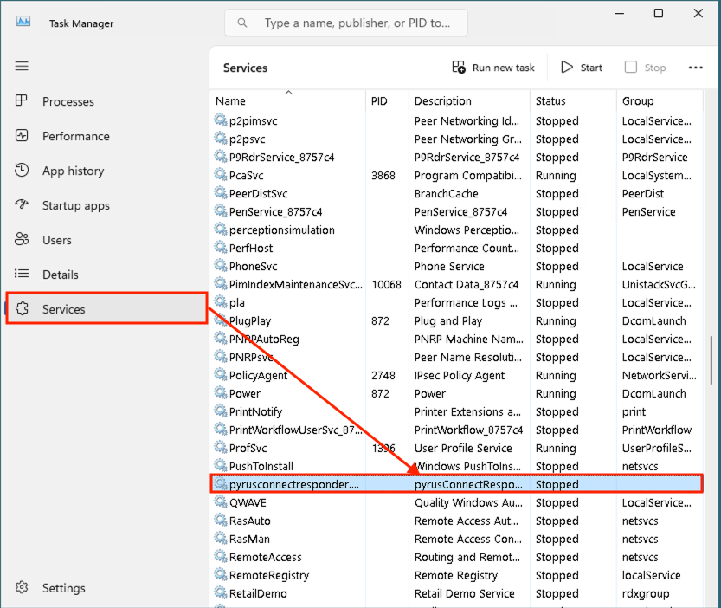Select the pyrusconnectresponder service row

point(457,484)
